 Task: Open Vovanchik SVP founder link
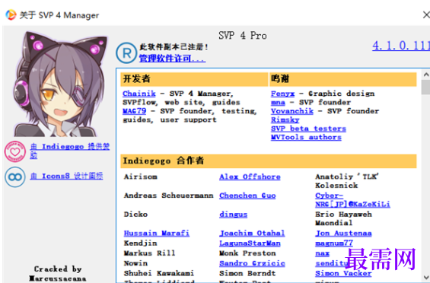coord(292,111)
